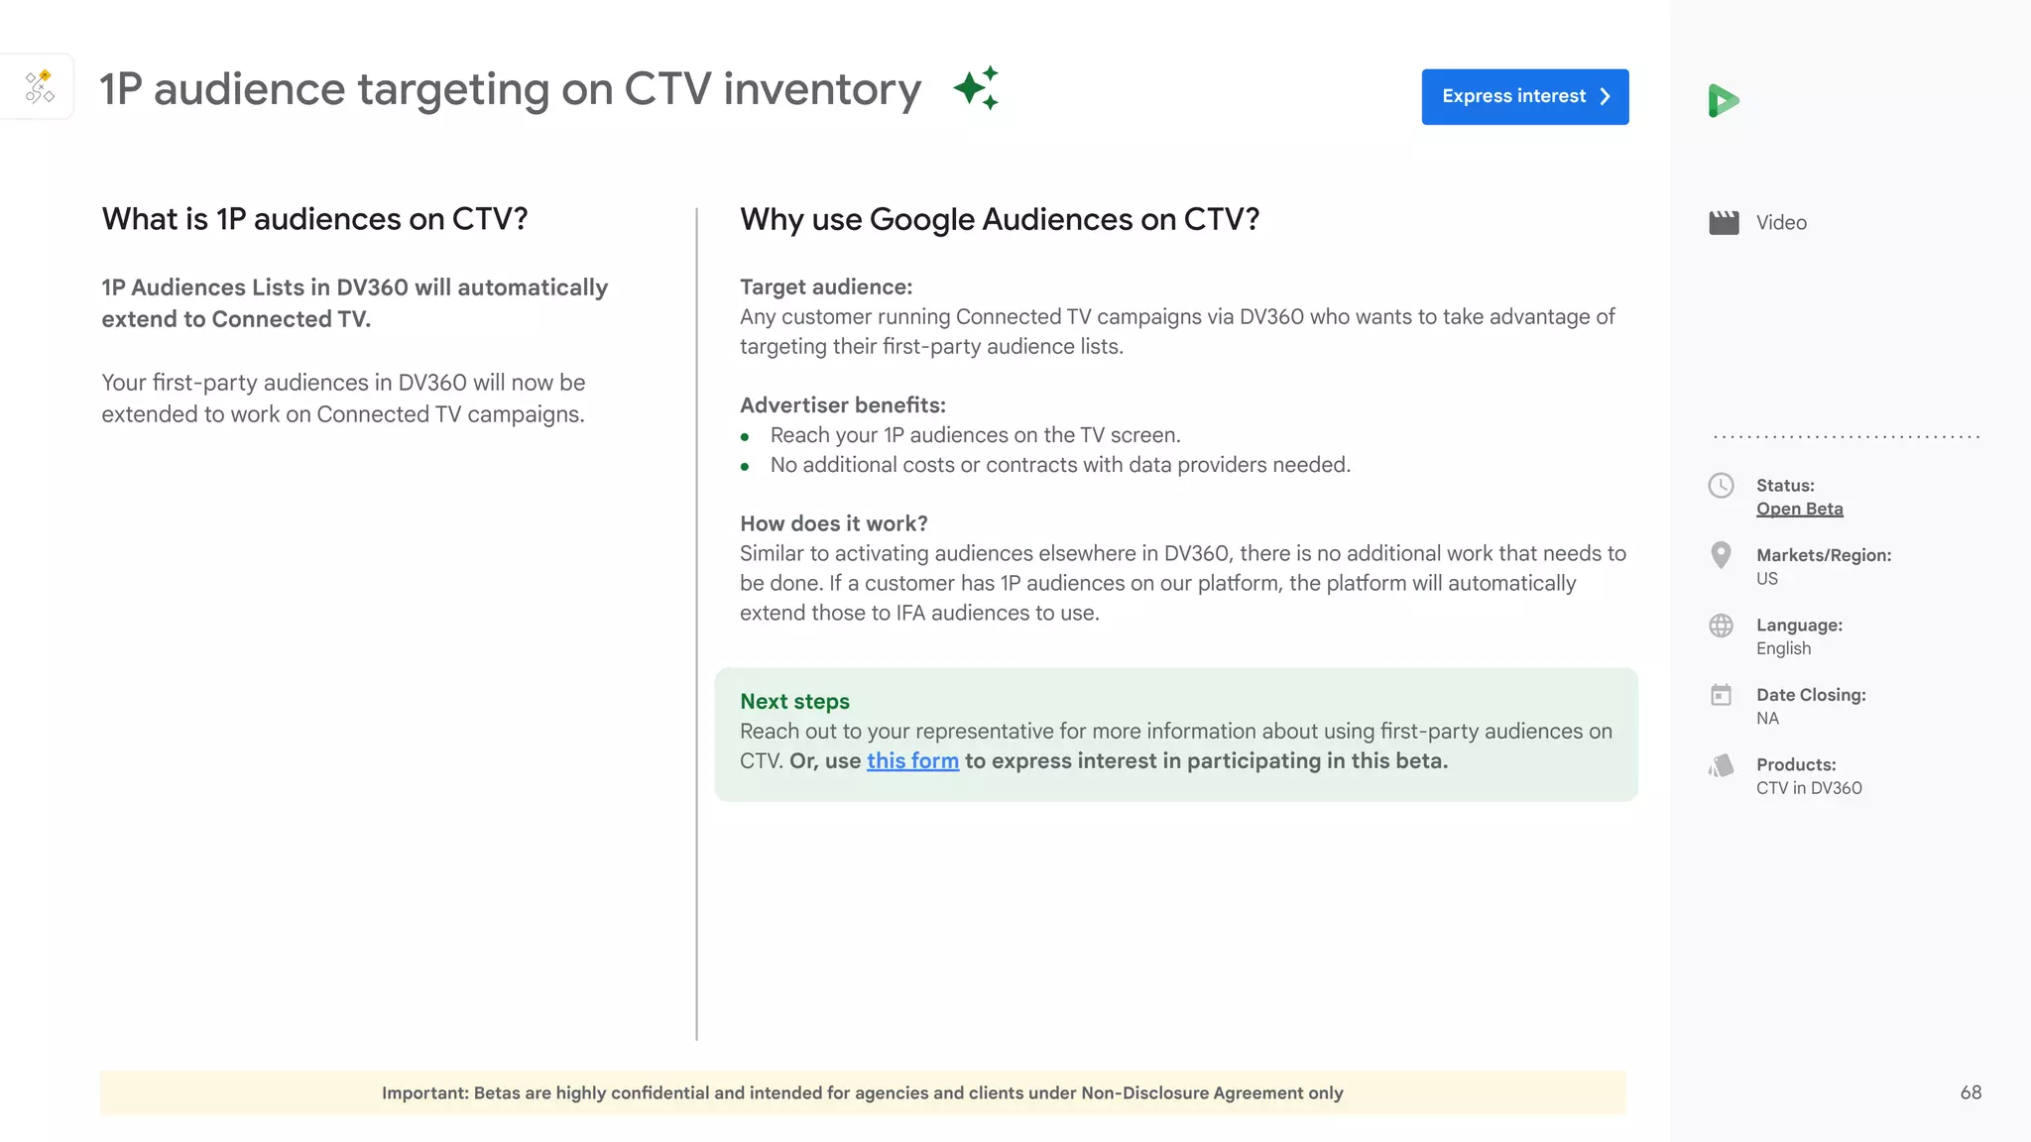Viewport: 2031px width, 1142px height.
Task: Click the globe icon next to Language
Action: [x=1721, y=626]
